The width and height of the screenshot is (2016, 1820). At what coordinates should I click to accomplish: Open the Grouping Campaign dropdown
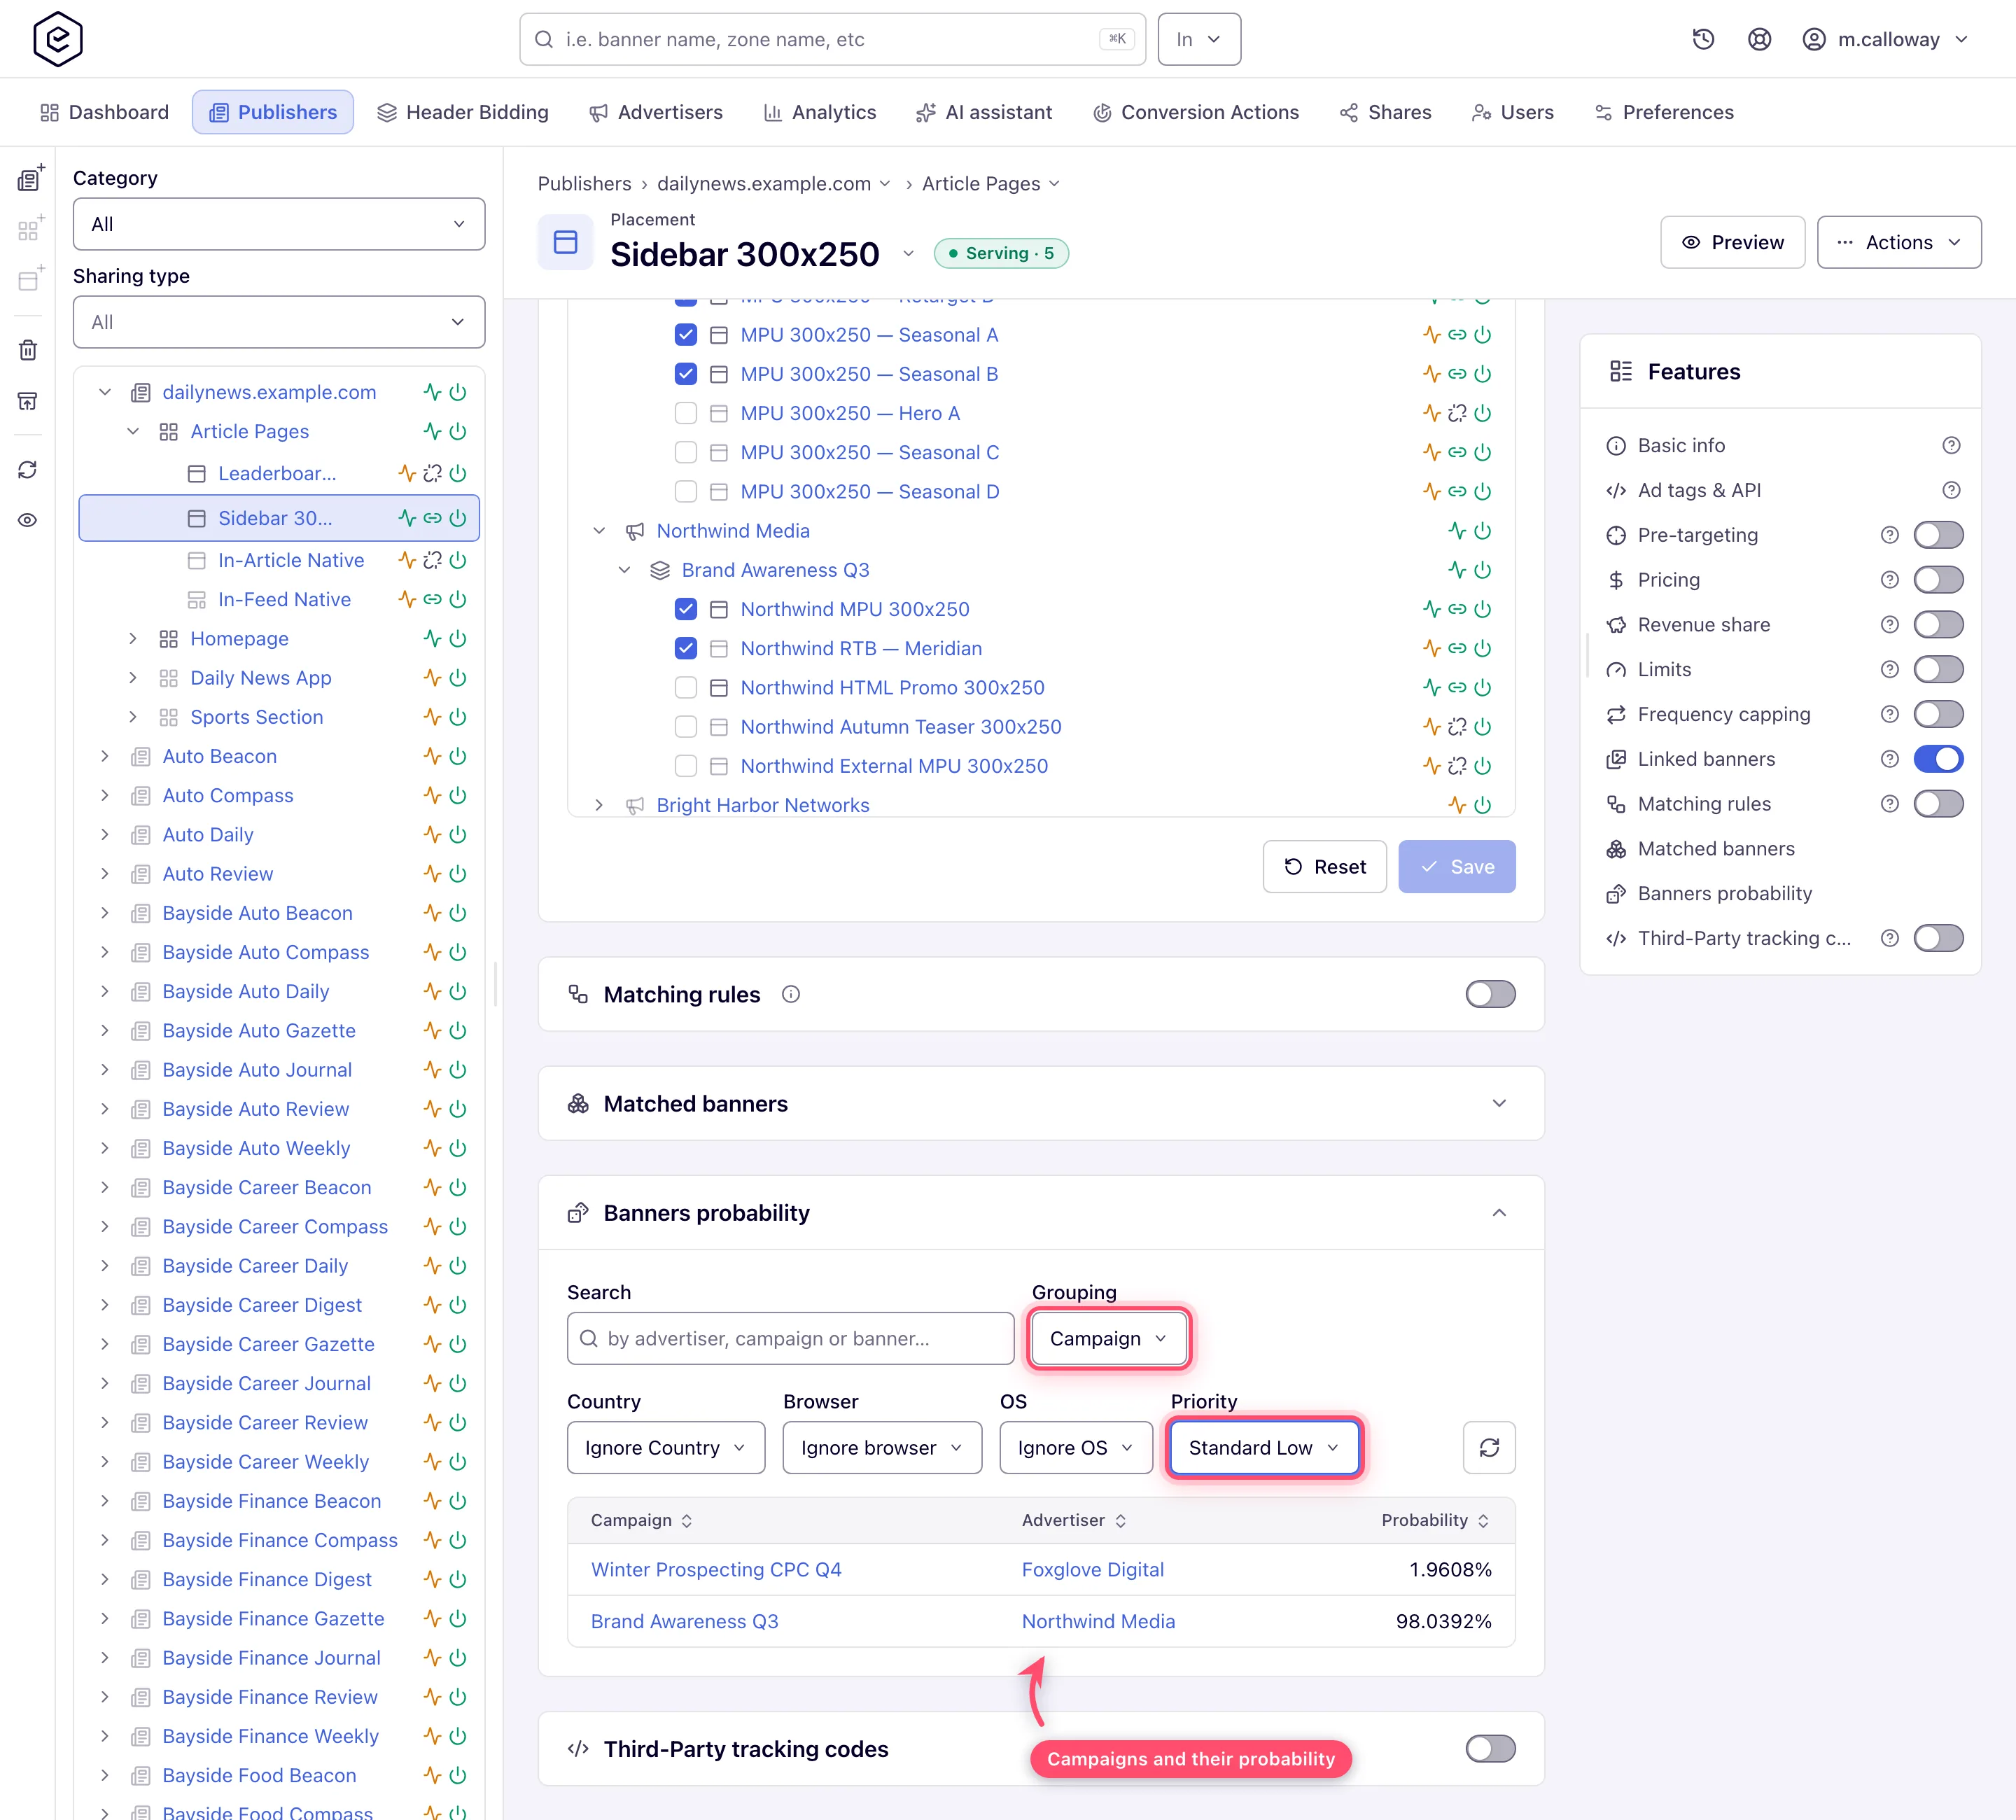pos(1108,1338)
